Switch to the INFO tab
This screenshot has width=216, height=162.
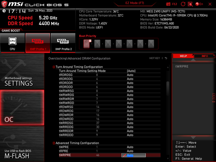205,56
